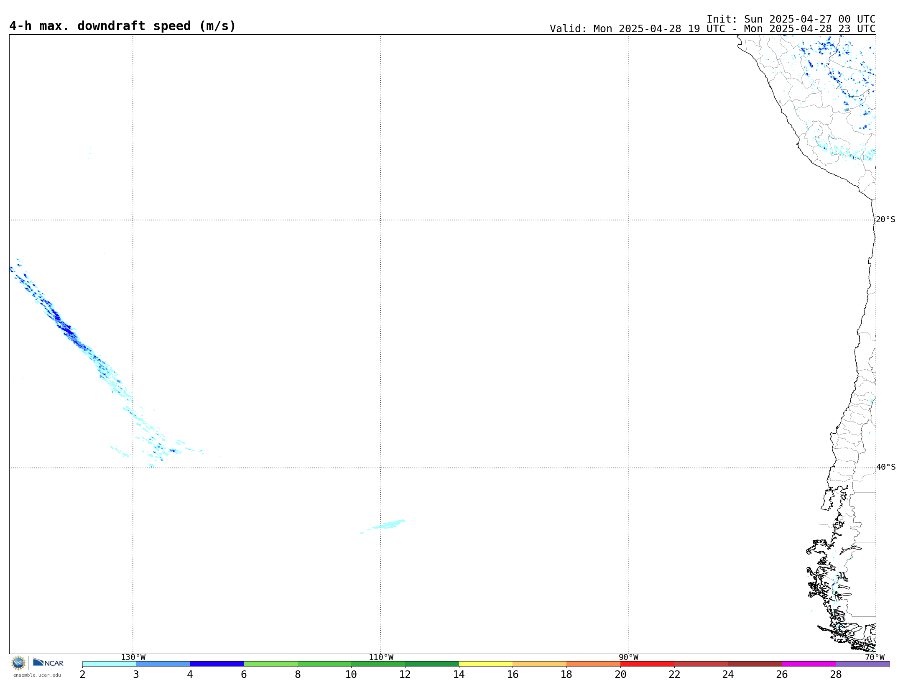
Task: Select the purple above-28 m/s swatch
Action: (862, 664)
